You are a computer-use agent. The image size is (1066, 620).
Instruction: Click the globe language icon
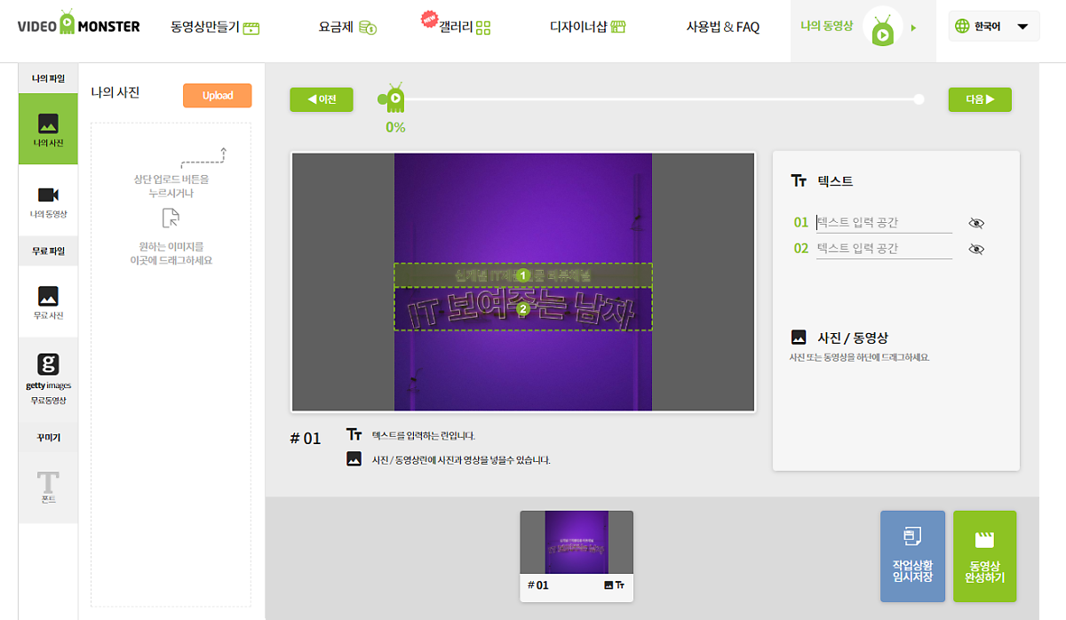(x=961, y=27)
